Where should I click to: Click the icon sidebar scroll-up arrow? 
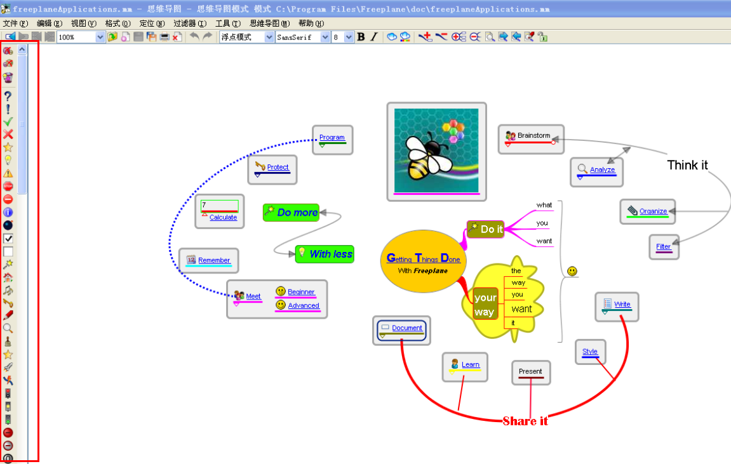tap(22, 49)
